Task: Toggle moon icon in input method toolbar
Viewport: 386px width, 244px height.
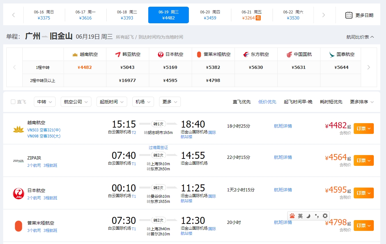Action: pyautogui.click(x=308, y=216)
